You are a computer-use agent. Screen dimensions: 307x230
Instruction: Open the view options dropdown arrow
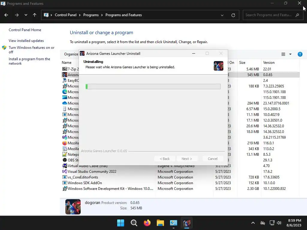point(290,54)
